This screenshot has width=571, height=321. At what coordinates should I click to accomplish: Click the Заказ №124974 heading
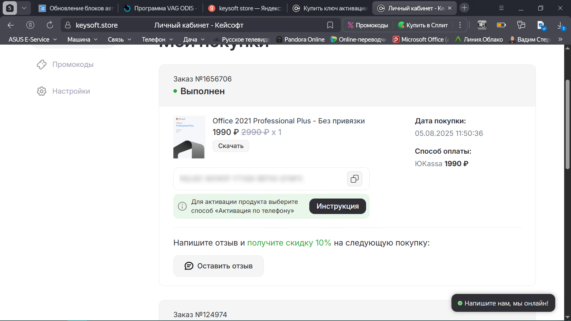[200, 315]
